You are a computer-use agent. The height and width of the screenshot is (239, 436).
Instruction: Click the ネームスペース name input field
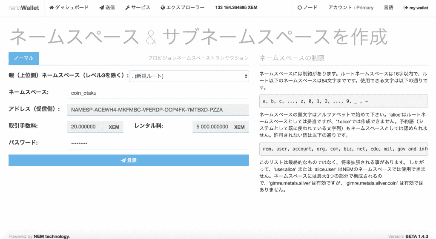click(158, 93)
